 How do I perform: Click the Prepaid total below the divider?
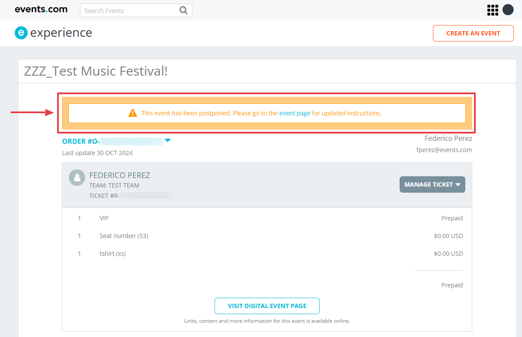pyautogui.click(x=452, y=285)
